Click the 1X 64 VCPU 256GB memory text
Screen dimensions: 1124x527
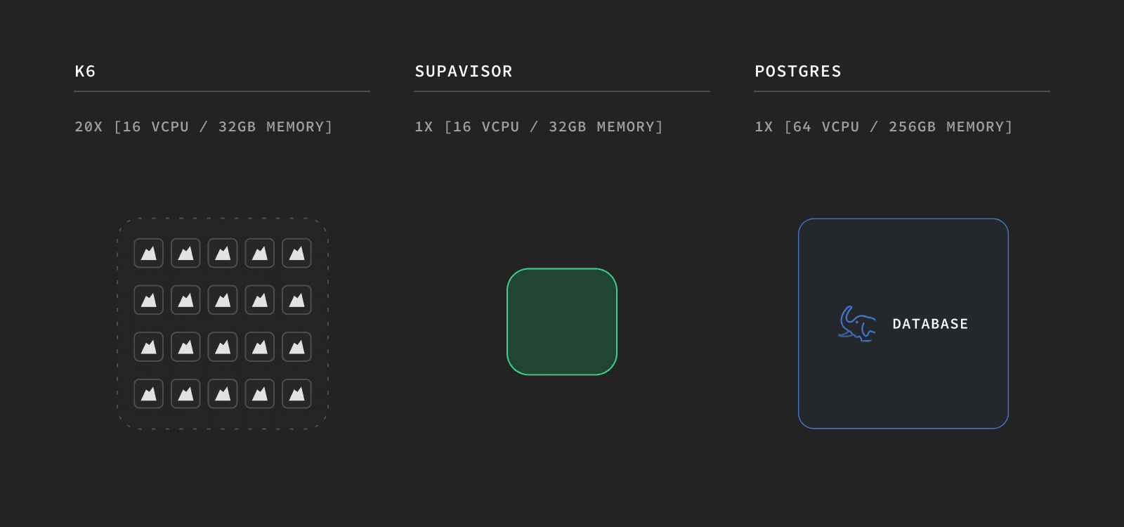tap(884, 127)
